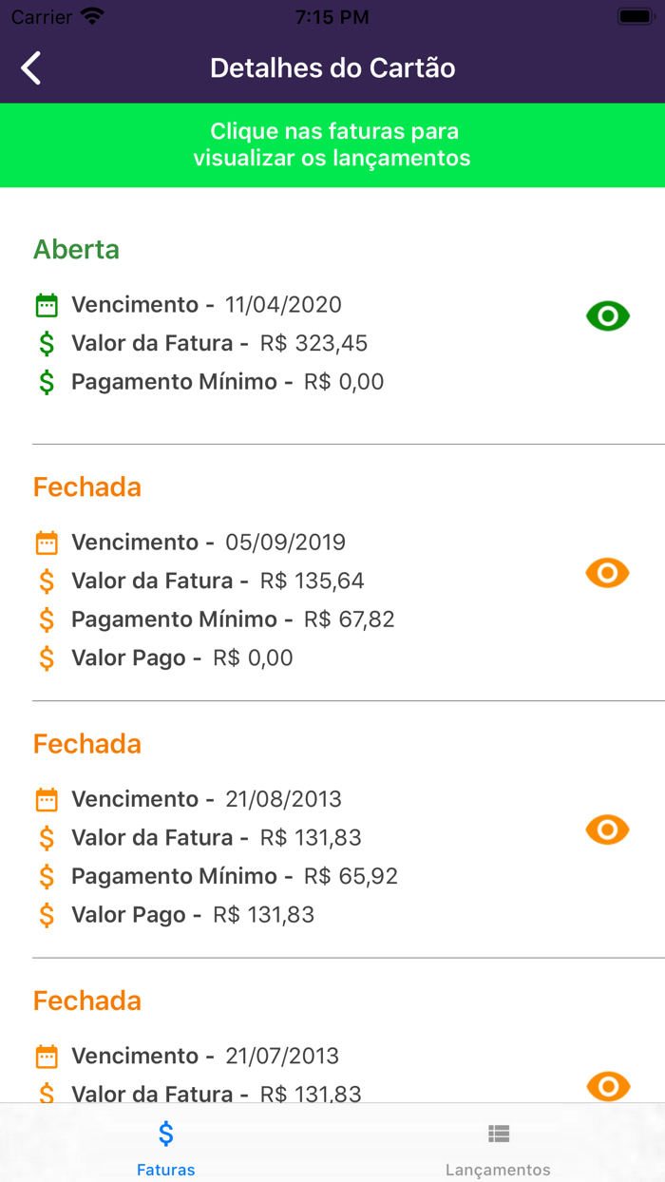Select the dollar icon beside Valor da Fatura R$ 323,45

point(47,343)
